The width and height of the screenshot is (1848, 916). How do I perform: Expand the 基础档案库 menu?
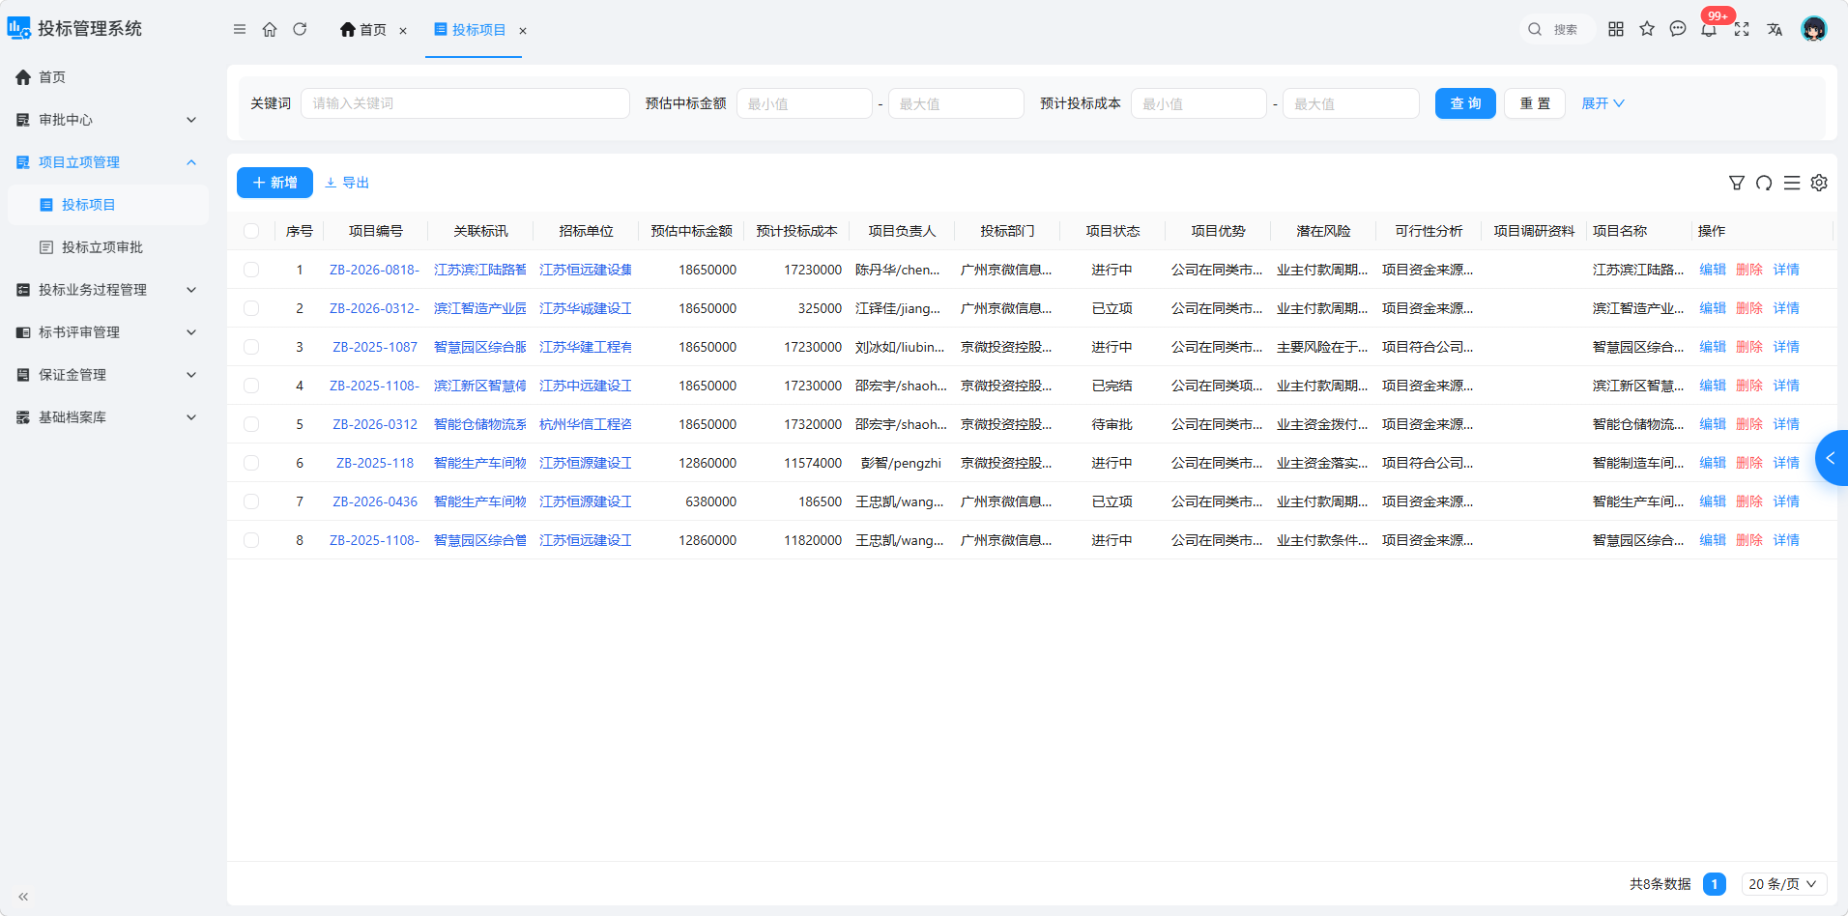tap(107, 417)
